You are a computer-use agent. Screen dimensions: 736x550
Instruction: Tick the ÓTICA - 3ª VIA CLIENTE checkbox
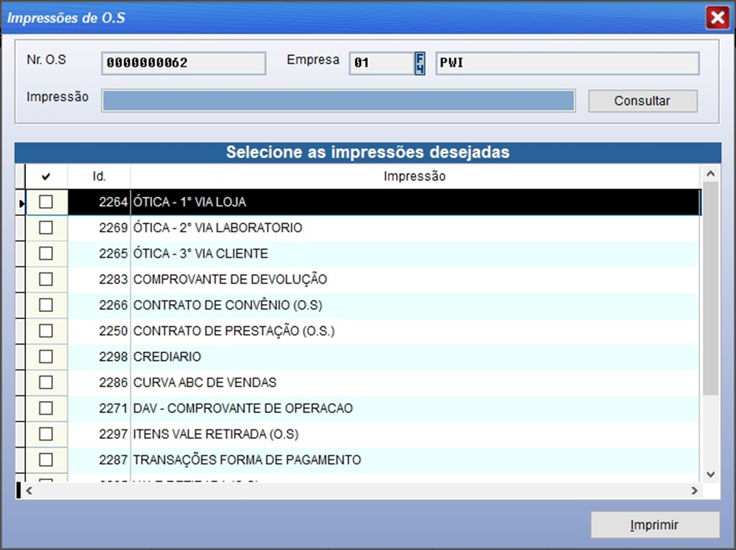click(46, 254)
